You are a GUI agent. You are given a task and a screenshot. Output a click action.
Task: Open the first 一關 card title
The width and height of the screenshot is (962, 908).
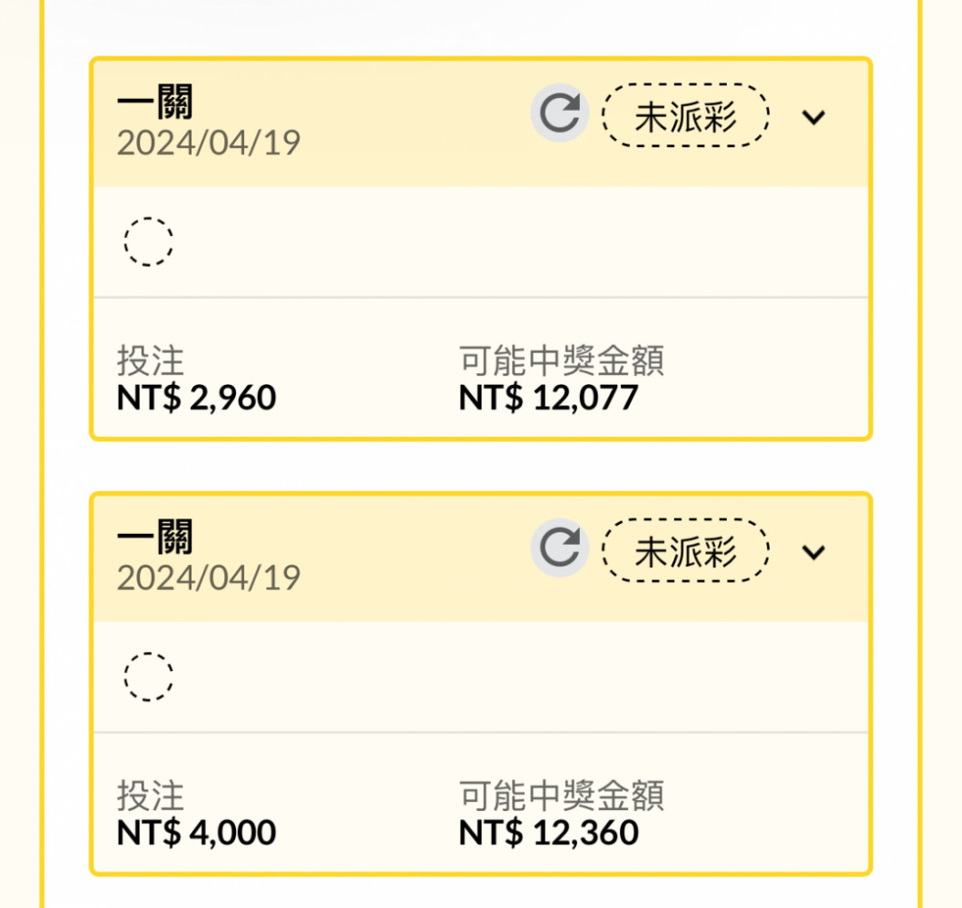pyautogui.click(x=154, y=102)
